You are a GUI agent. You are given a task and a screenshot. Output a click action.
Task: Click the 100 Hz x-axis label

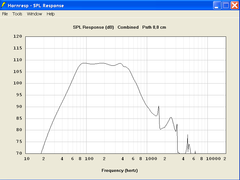pos(89,159)
